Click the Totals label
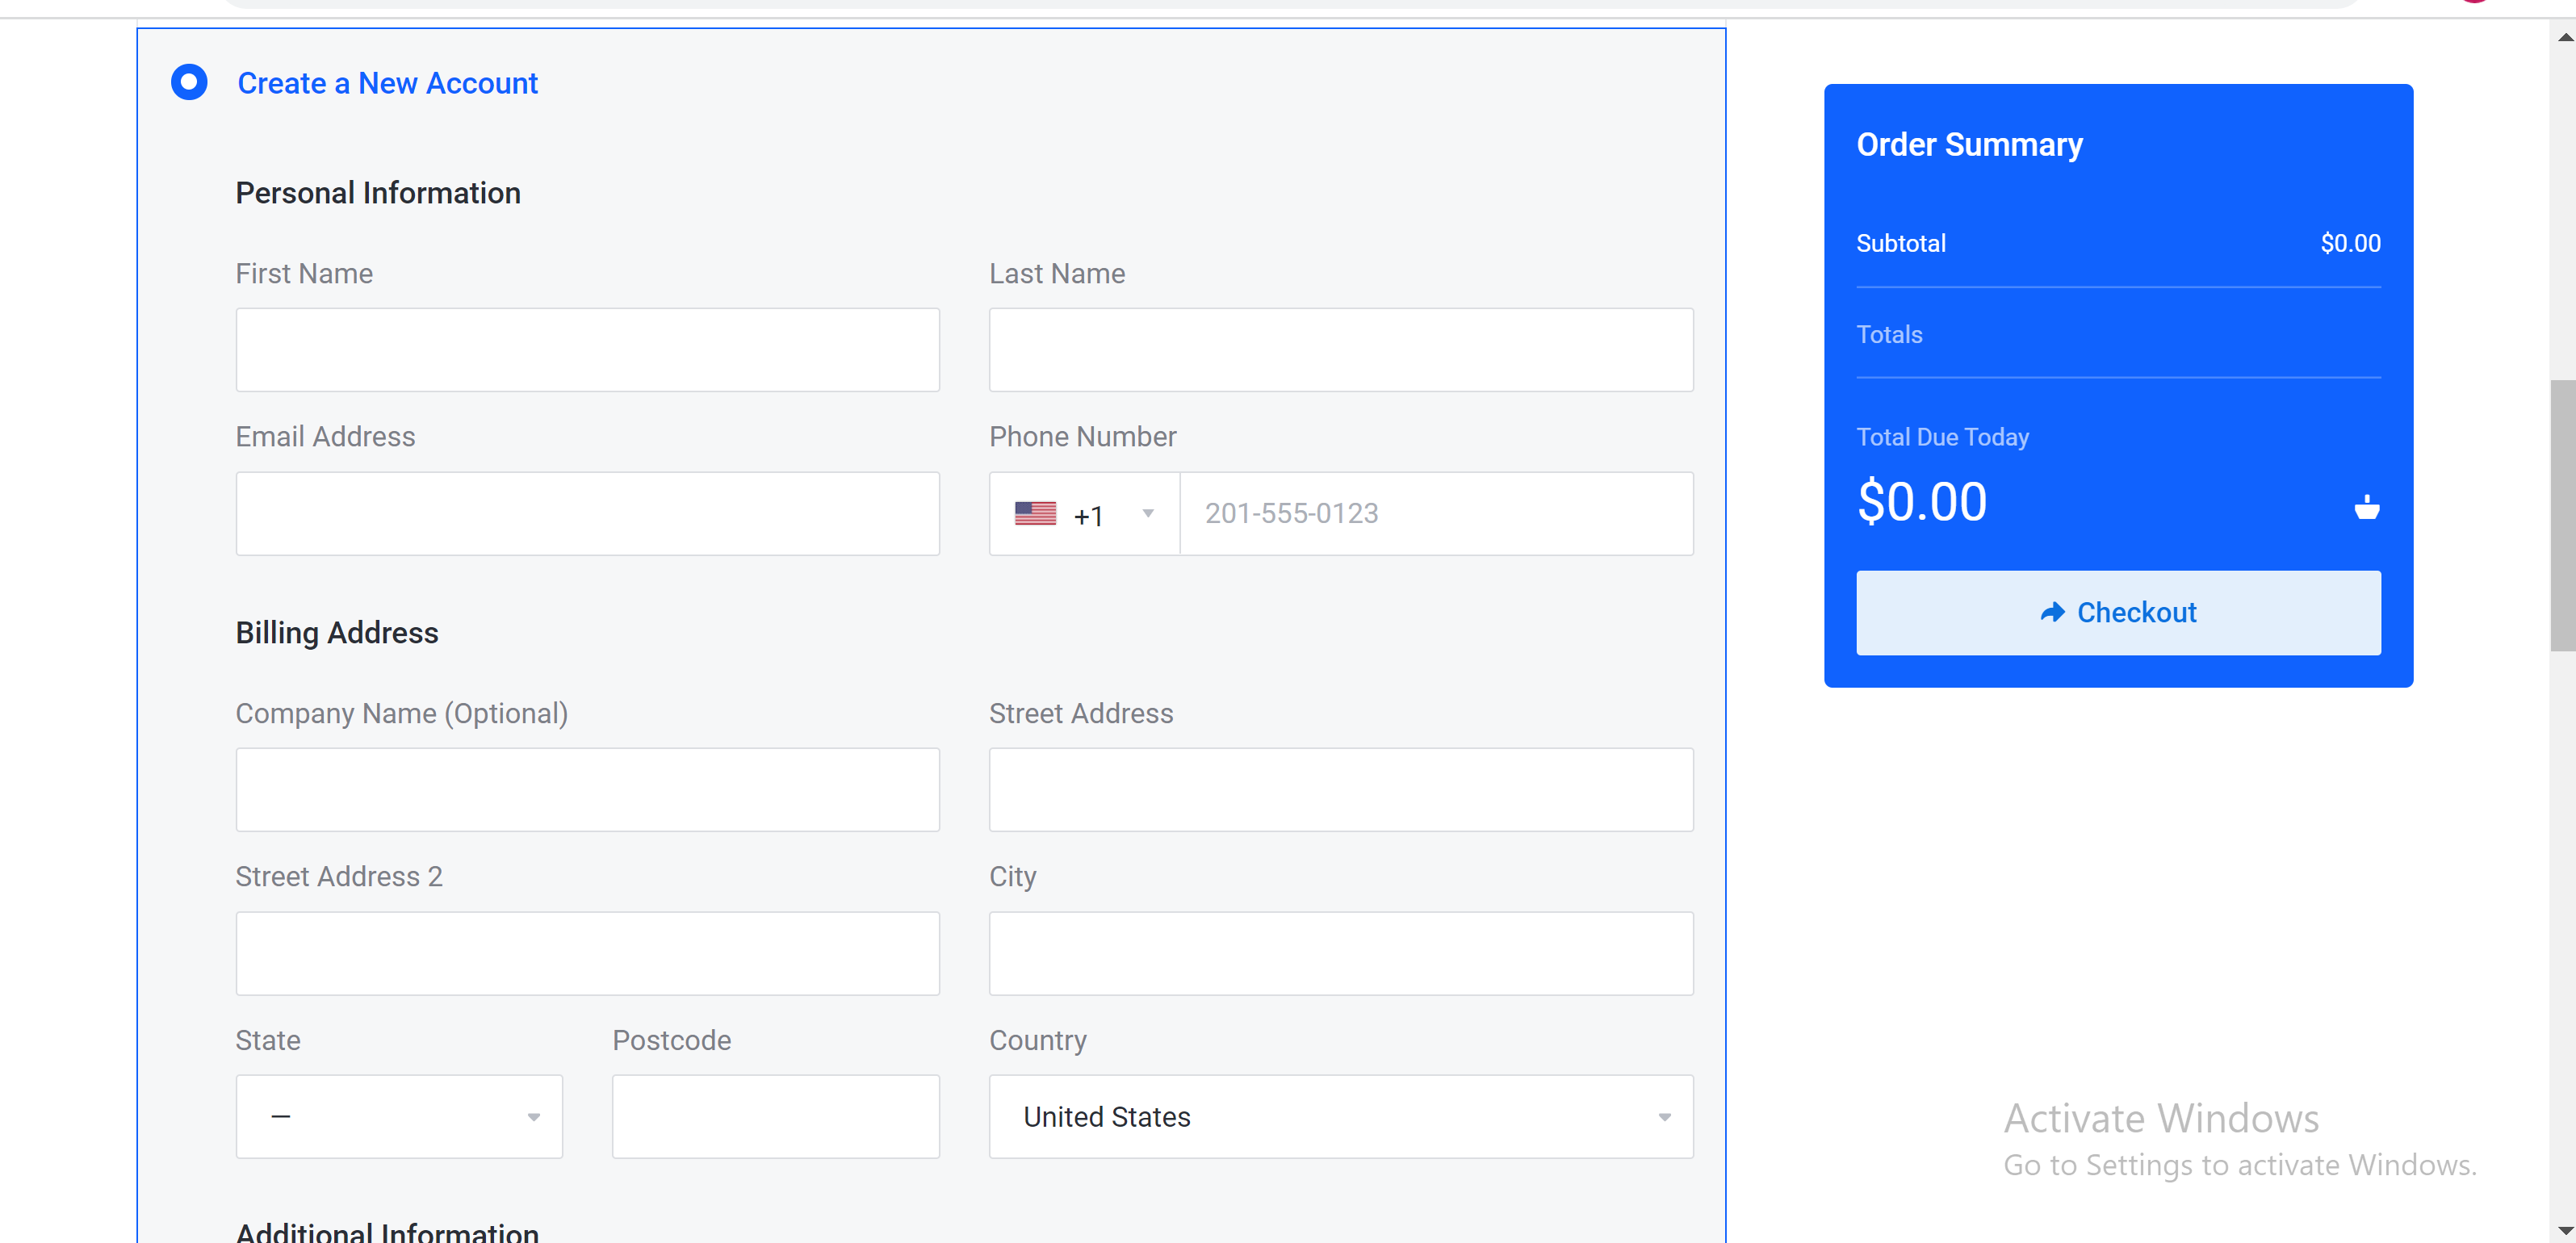 1888,335
